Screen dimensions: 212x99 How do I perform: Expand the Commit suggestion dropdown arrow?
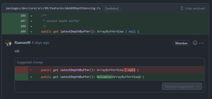(x=198, y=87)
